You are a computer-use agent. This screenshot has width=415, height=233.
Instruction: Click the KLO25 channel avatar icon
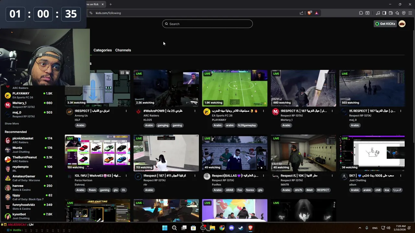tap(138, 112)
